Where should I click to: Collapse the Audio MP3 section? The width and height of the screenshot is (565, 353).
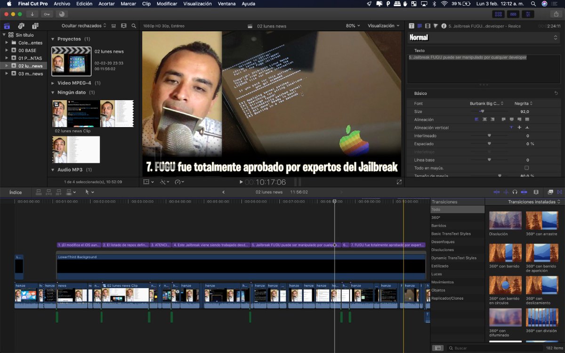point(53,170)
